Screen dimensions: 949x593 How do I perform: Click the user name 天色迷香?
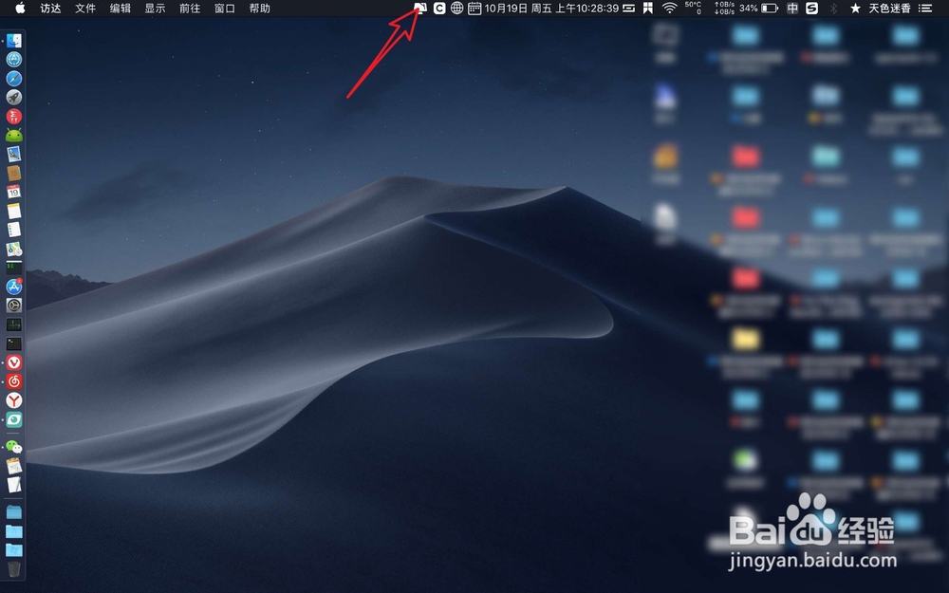pyautogui.click(x=890, y=8)
